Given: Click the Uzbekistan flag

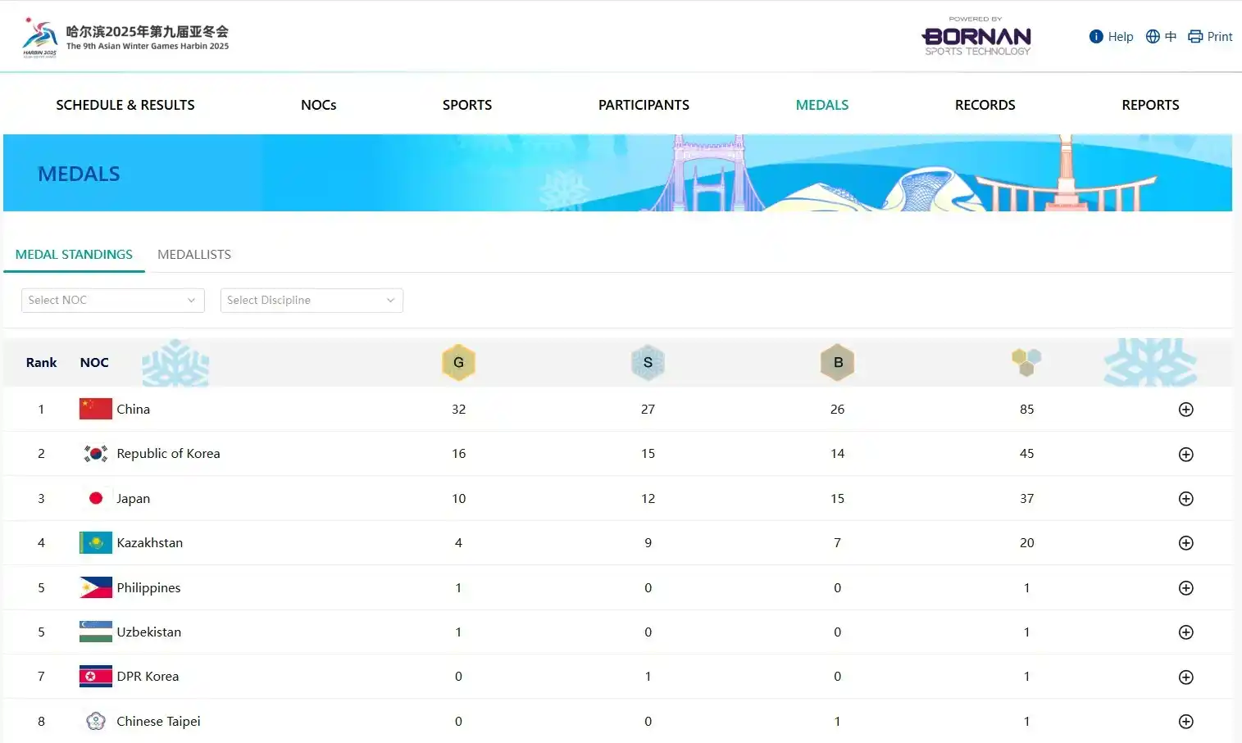Looking at the screenshot, I should (96, 632).
